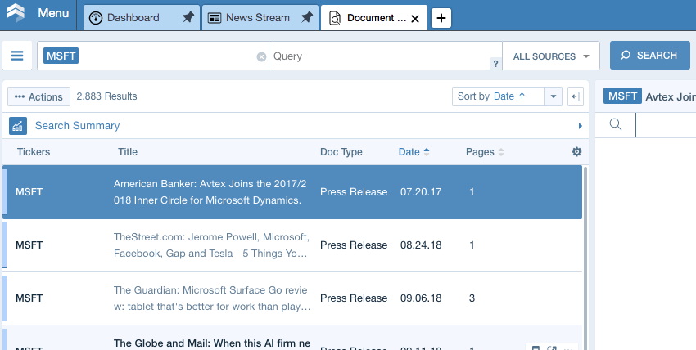Screen dimensions: 696x350
Task: Click date 08.24.18 cell
Action: [x=421, y=245]
